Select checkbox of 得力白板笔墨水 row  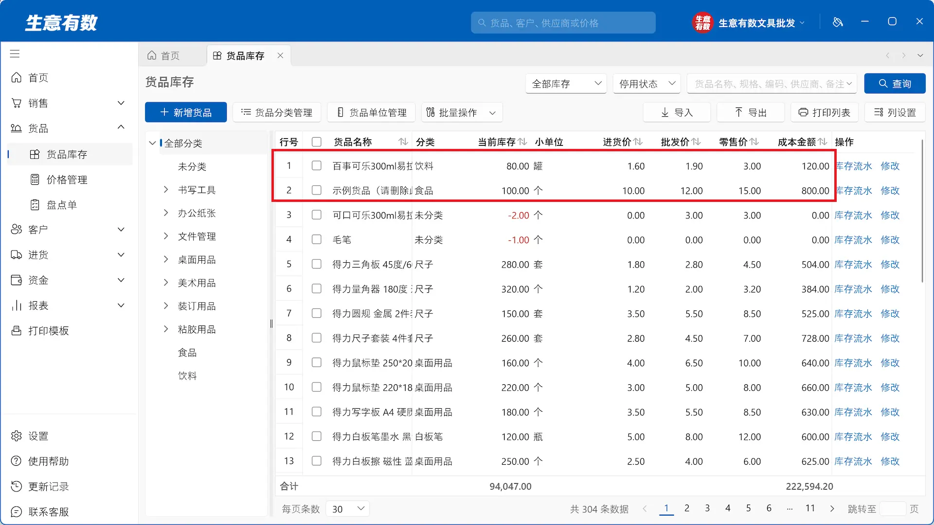tap(317, 436)
